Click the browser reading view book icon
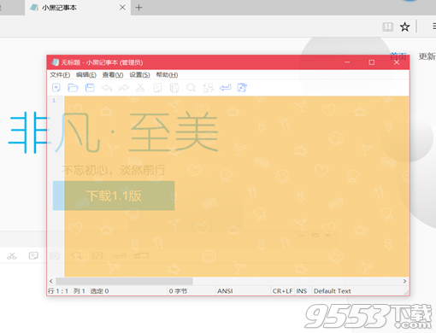Viewport: 436px width, 333px height. 387,27
